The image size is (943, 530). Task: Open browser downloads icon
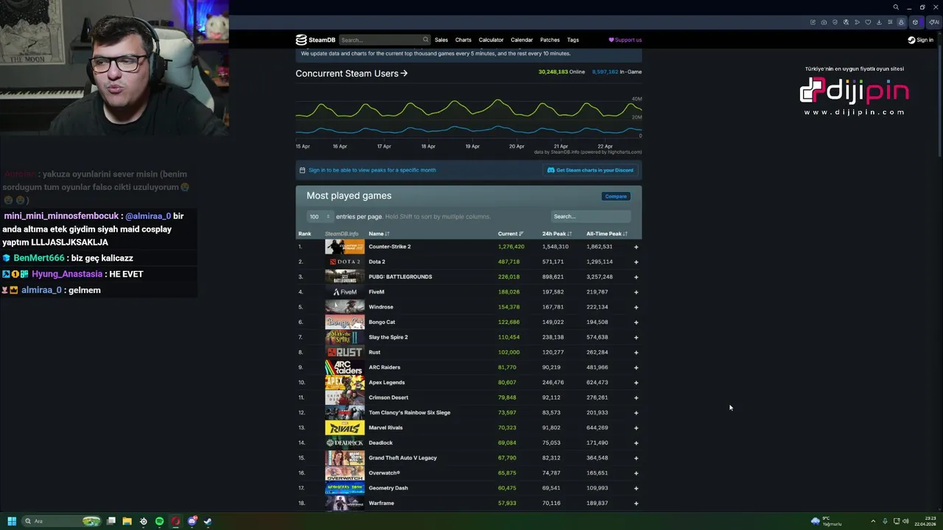[879, 22]
